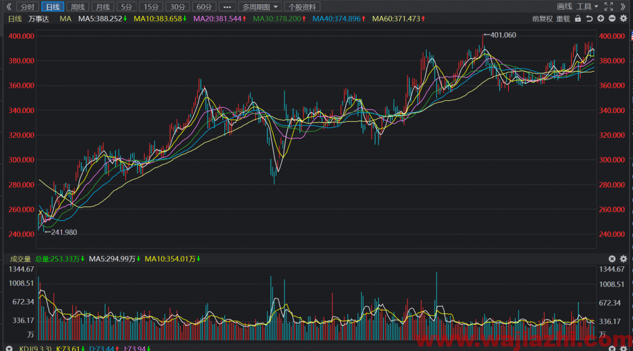Click the undo arrow icon
Screen dimensions: 633x351
tap(589, 19)
